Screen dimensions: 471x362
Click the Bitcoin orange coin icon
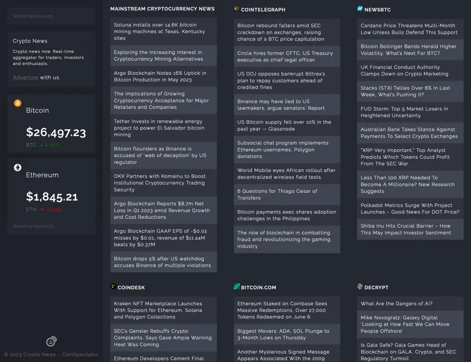18,103
